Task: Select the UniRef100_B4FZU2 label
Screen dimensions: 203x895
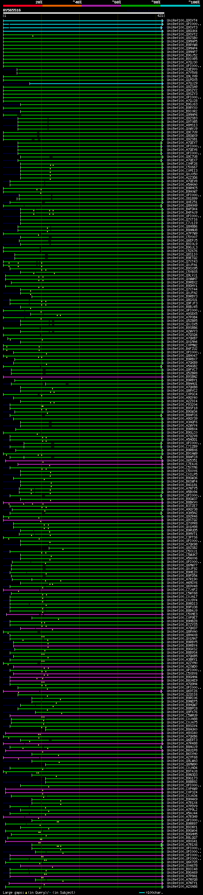Action: (182, 349)
